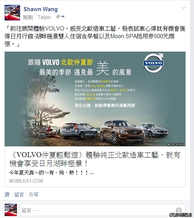Open the 《VOLVO仲夏輕鬆遊》 article headline

(x=95, y=159)
